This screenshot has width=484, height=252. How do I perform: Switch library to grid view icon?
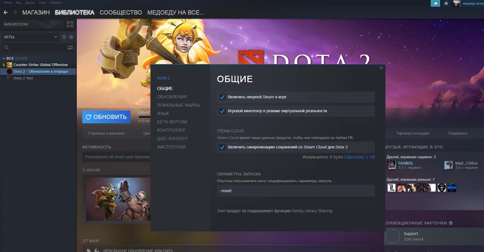[x=70, y=24]
